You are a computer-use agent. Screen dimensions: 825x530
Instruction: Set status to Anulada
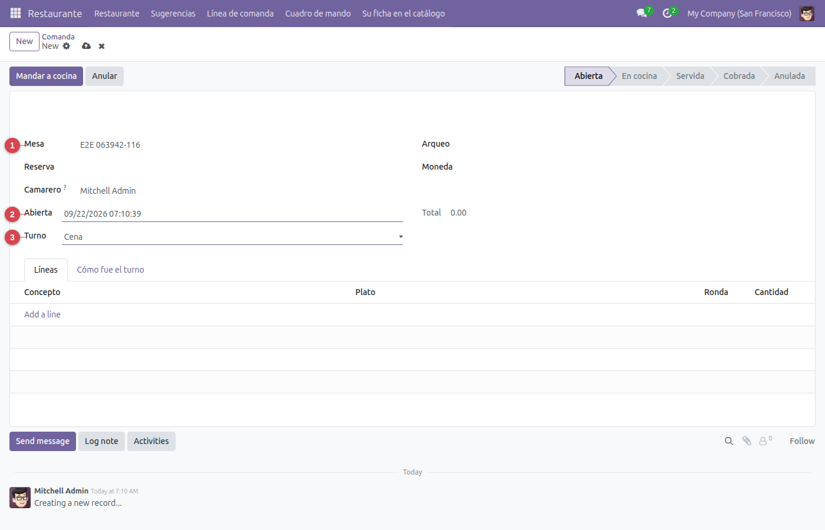[790, 76]
